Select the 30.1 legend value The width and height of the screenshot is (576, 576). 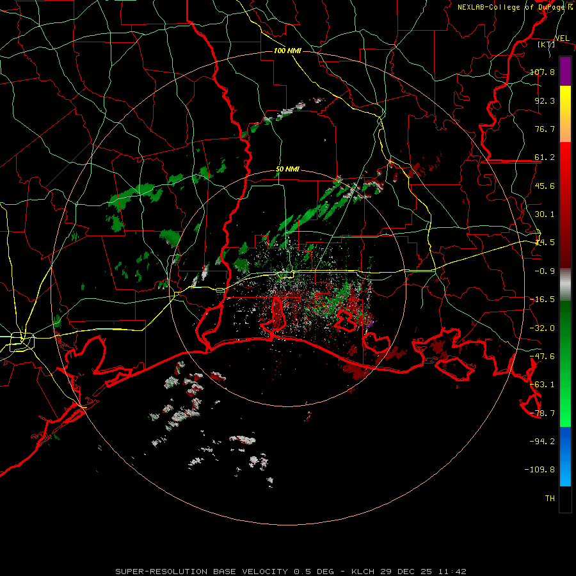pyautogui.click(x=545, y=214)
